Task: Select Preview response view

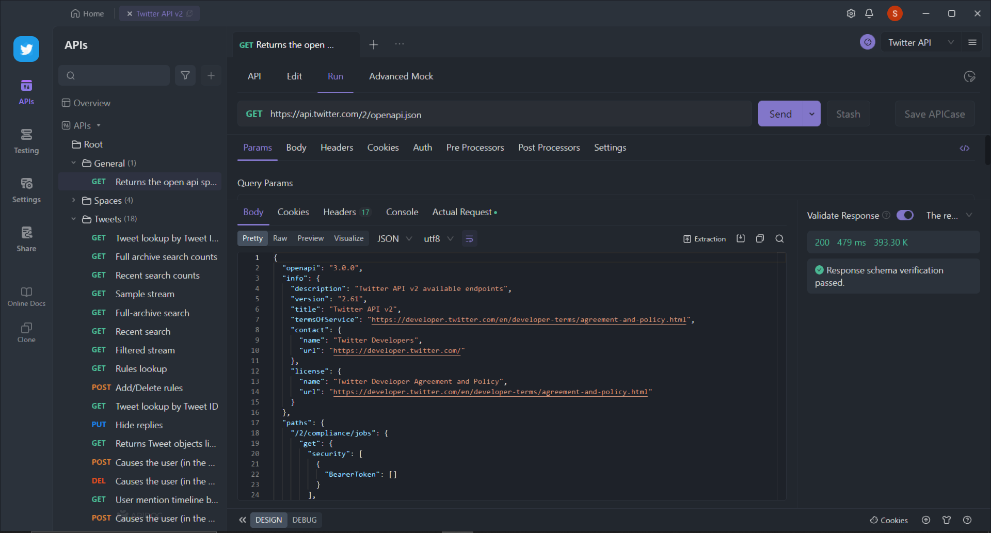Action: click(311, 238)
